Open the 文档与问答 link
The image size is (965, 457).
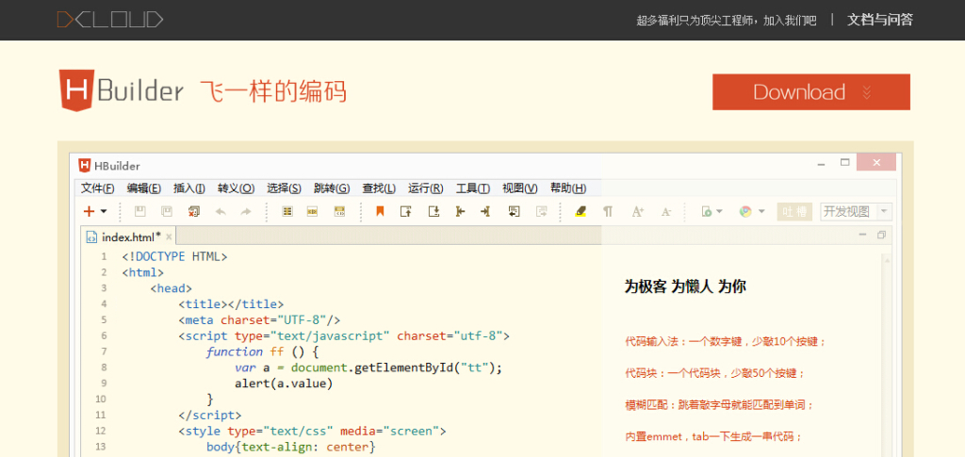(x=880, y=20)
